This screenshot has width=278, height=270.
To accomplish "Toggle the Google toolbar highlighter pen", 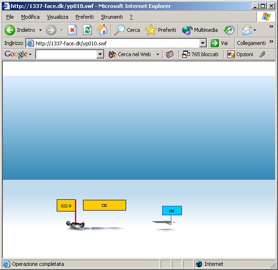I will point(262,54).
